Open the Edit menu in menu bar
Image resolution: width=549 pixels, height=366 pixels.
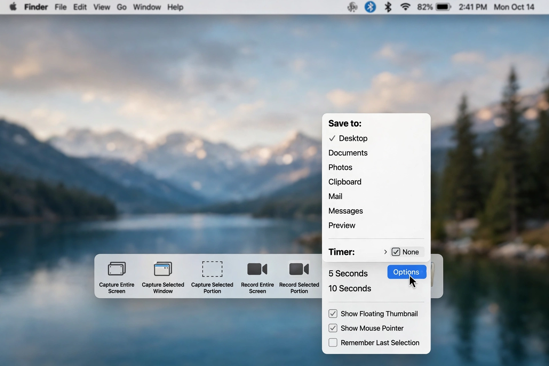pyautogui.click(x=80, y=7)
